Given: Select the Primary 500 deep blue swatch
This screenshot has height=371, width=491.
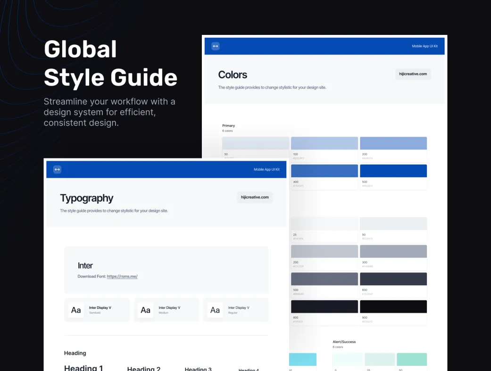Looking at the screenshot, I should (x=393, y=171).
